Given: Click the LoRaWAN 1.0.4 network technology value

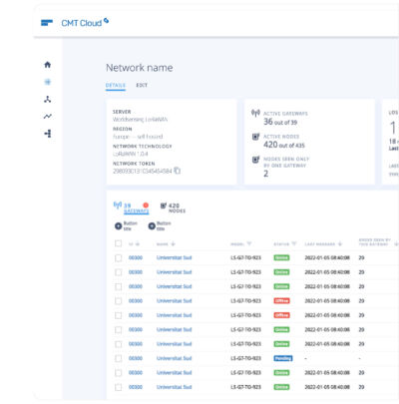Looking at the screenshot, I should 130,154.
